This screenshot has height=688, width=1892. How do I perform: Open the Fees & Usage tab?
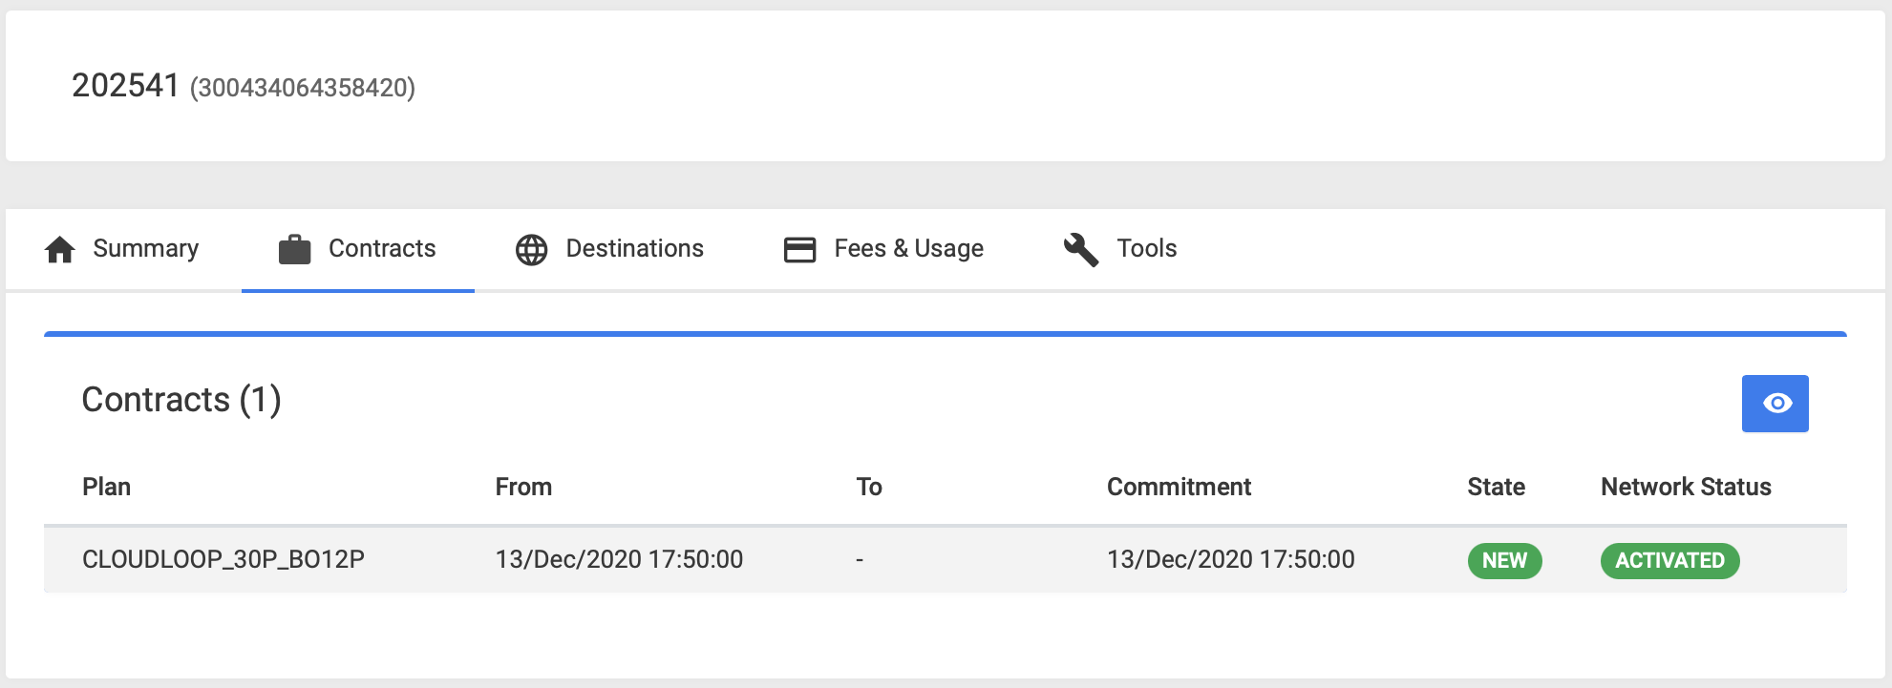[883, 249]
